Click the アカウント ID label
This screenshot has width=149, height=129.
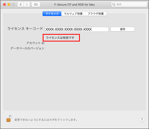click(35, 43)
